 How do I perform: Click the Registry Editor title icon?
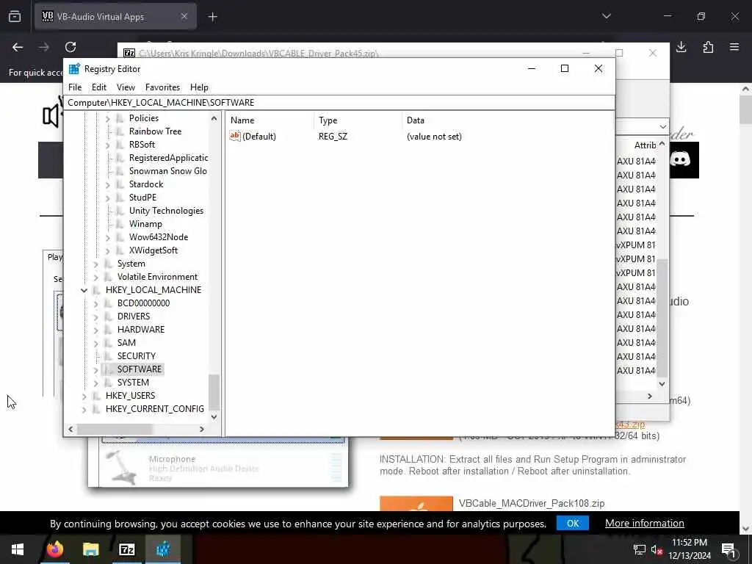pos(74,68)
